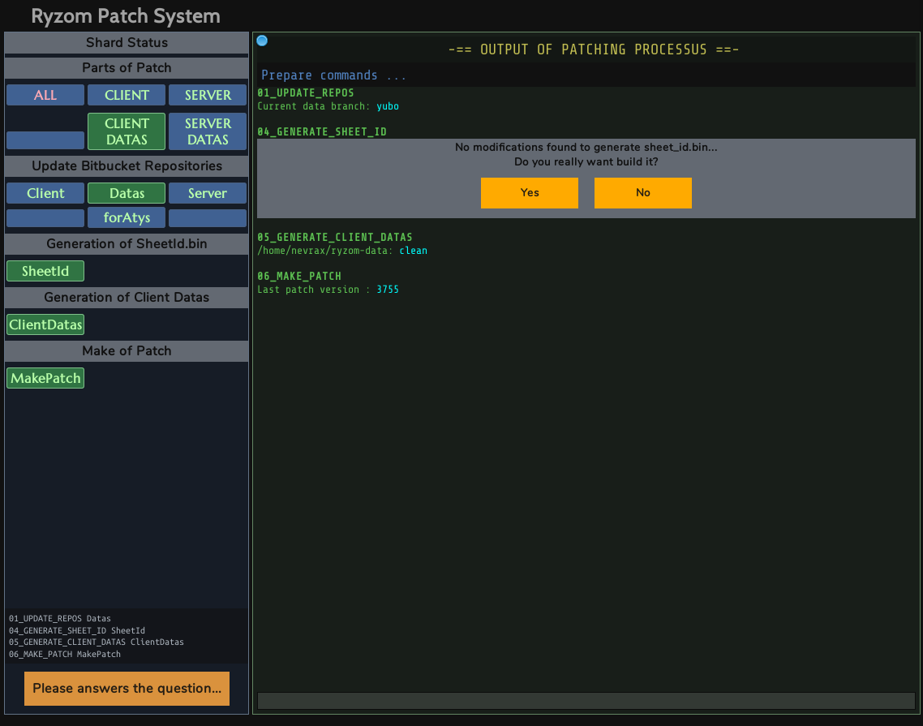This screenshot has width=923, height=726.
Task: Click the blank button below Server
Action: click(208, 218)
